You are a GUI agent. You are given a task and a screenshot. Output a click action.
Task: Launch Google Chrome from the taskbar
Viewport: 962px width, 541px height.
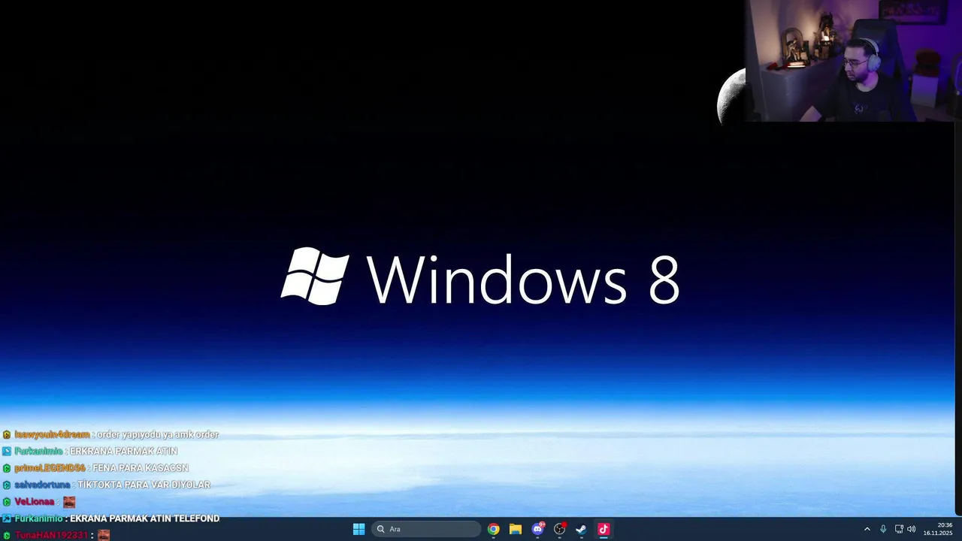click(x=493, y=529)
